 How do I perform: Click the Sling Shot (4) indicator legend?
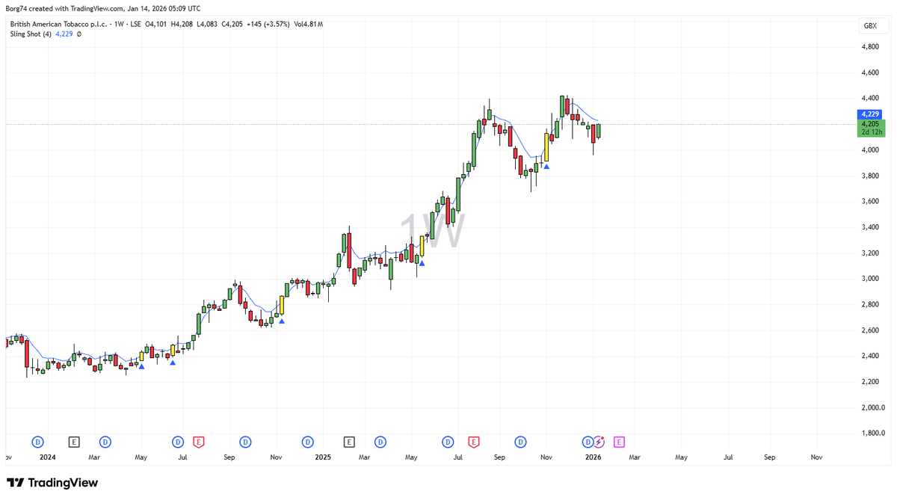30,34
